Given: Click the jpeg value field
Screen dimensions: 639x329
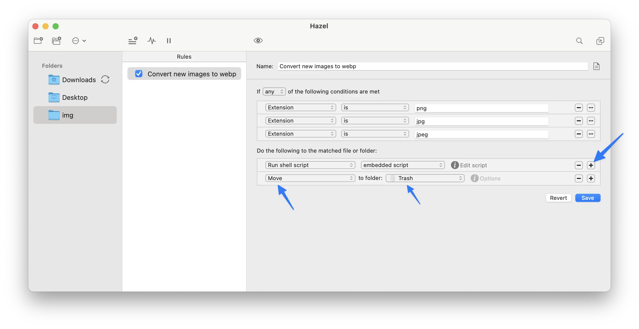Looking at the screenshot, I should [482, 134].
